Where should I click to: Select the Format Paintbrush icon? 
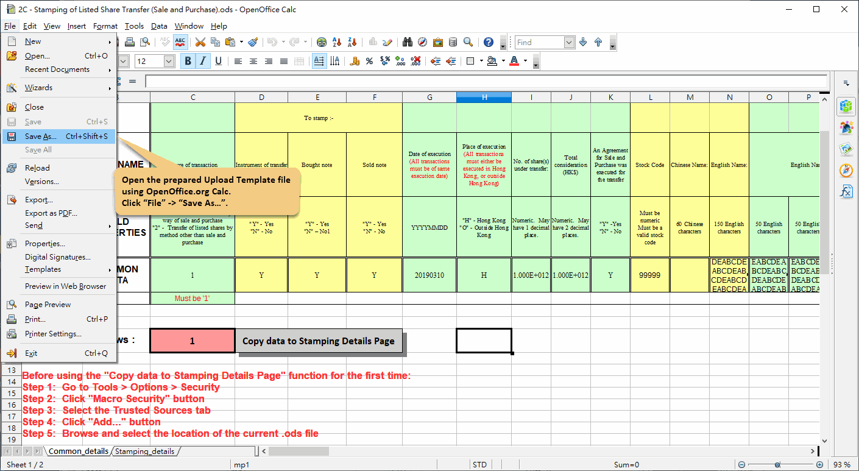coord(253,42)
